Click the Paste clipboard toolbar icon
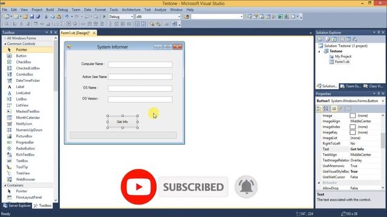Viewport: 387px width, 217px height. (59, 17)
